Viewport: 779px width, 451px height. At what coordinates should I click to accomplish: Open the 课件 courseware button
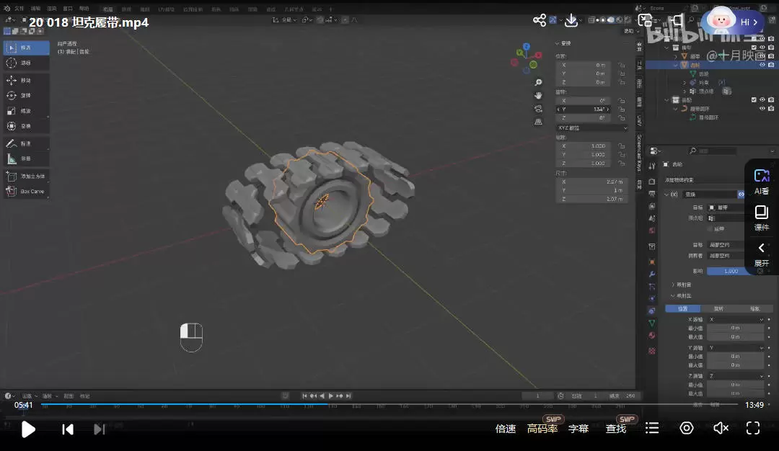coord(761,218)
